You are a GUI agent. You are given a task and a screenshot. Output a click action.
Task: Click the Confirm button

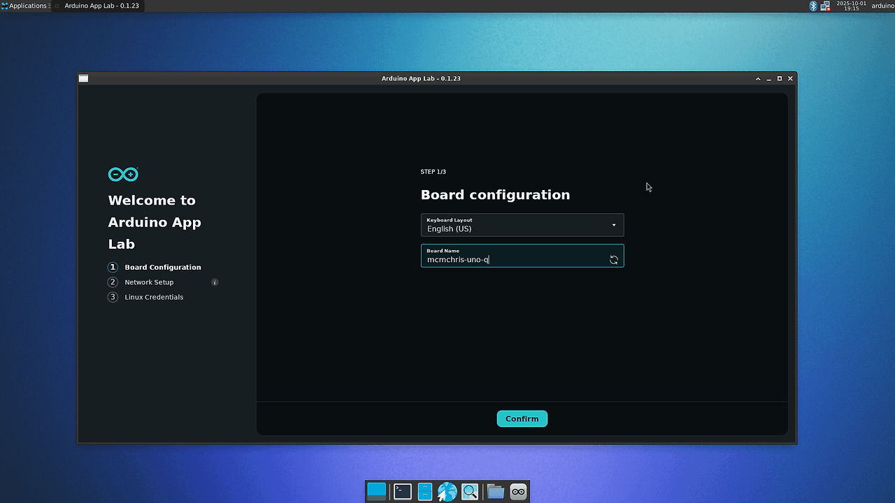(522, 418)
